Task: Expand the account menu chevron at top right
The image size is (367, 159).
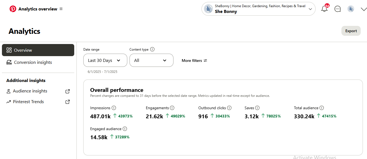Action: 363,9
